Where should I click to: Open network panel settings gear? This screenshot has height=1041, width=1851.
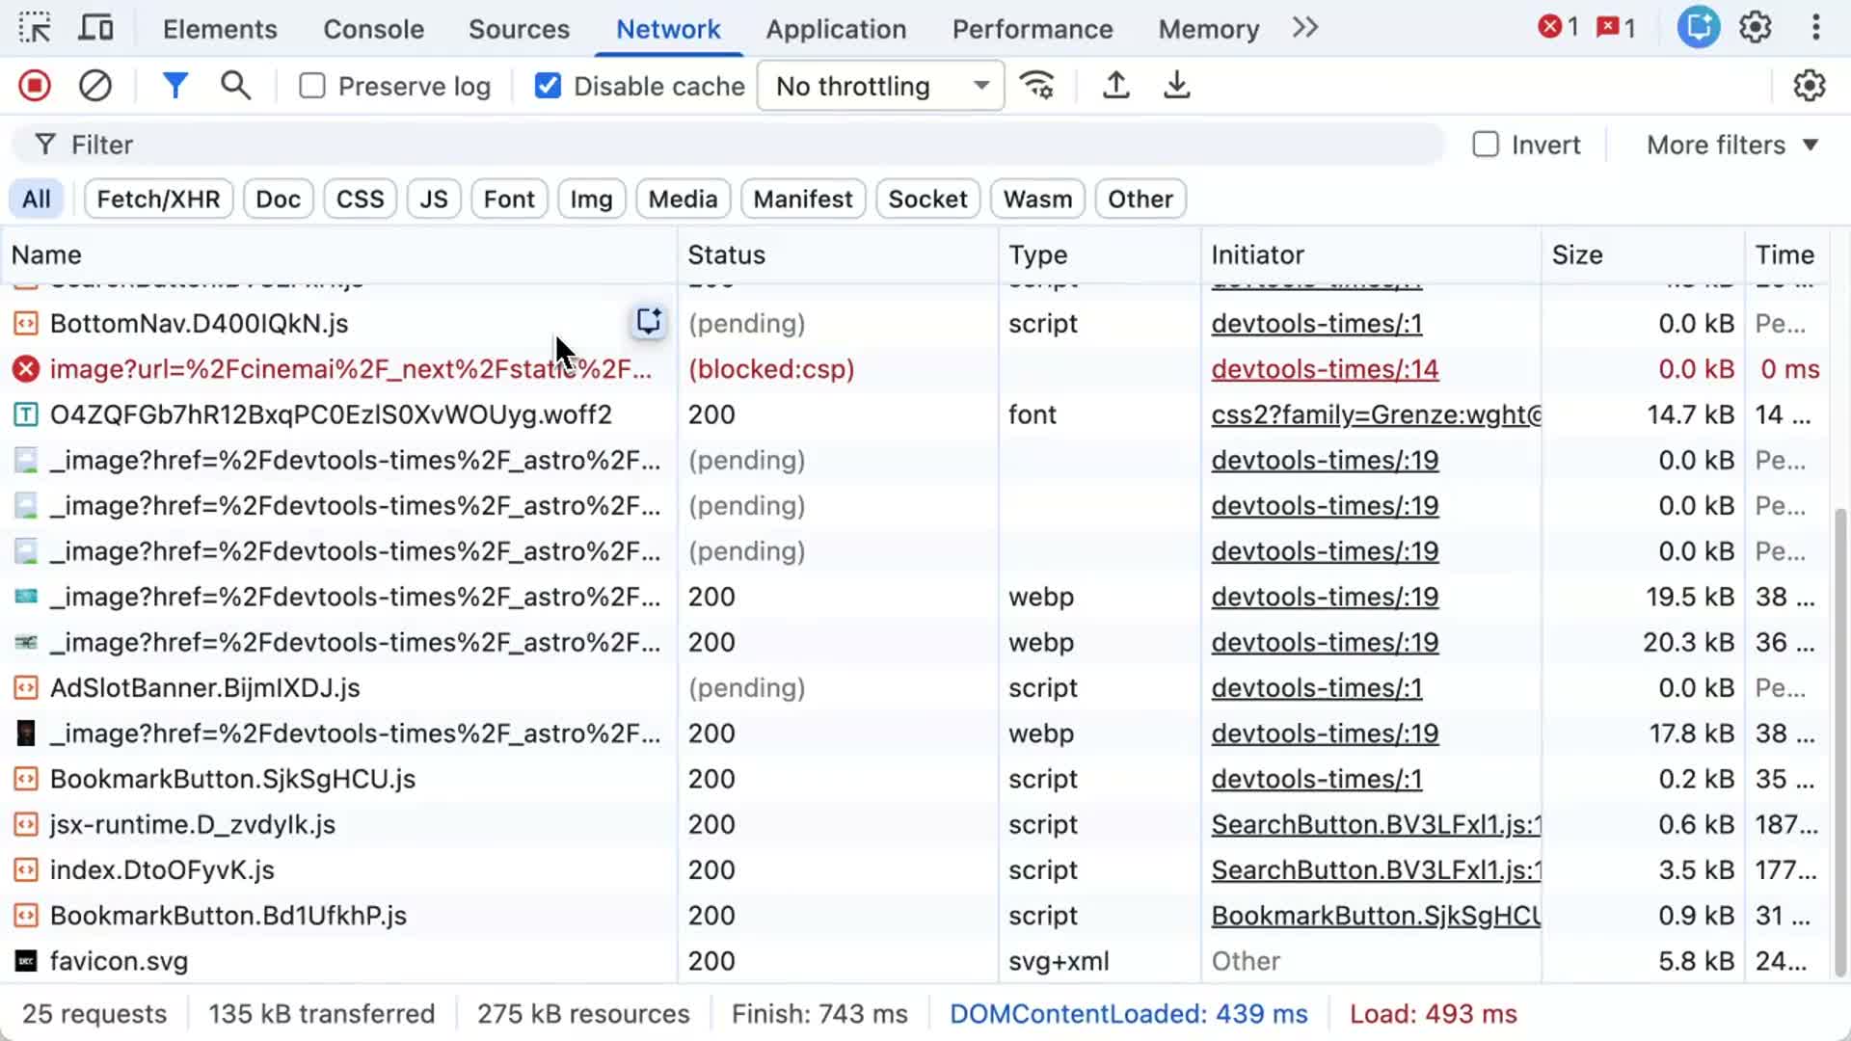click(1809, 85)
